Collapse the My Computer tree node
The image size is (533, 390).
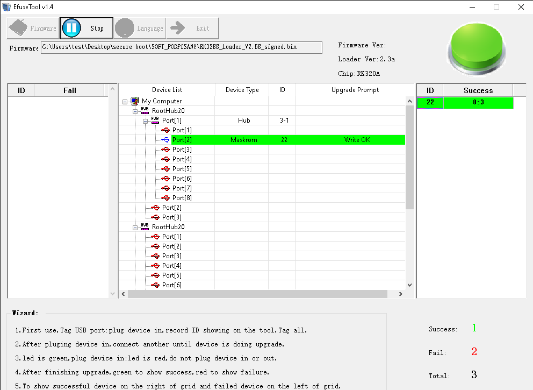pos(126,101)
